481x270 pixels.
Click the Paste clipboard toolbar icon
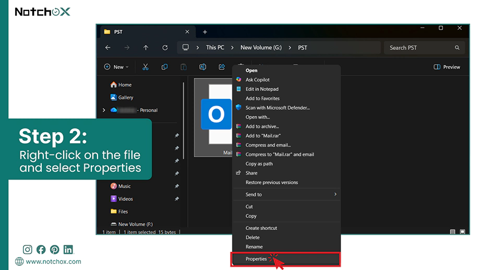[x=184, y=67]
